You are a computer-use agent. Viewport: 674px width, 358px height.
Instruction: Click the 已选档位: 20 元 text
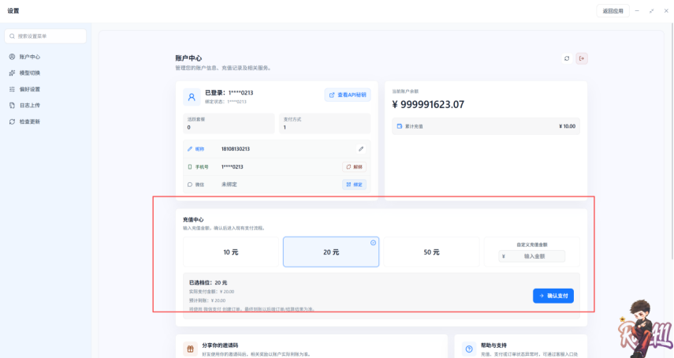208,283
